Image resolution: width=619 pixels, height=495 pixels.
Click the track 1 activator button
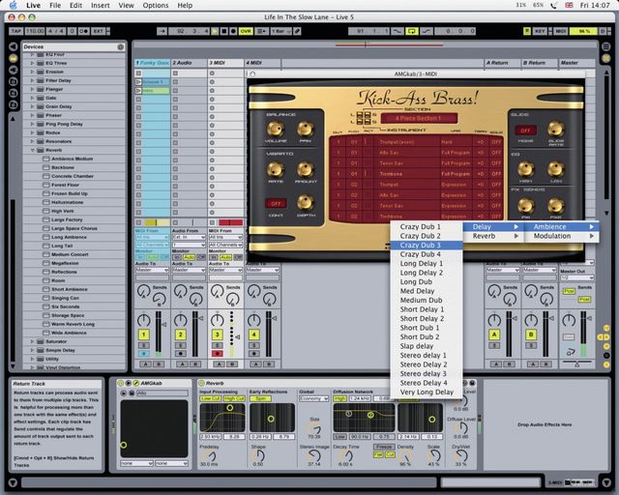tap(144, 335)
